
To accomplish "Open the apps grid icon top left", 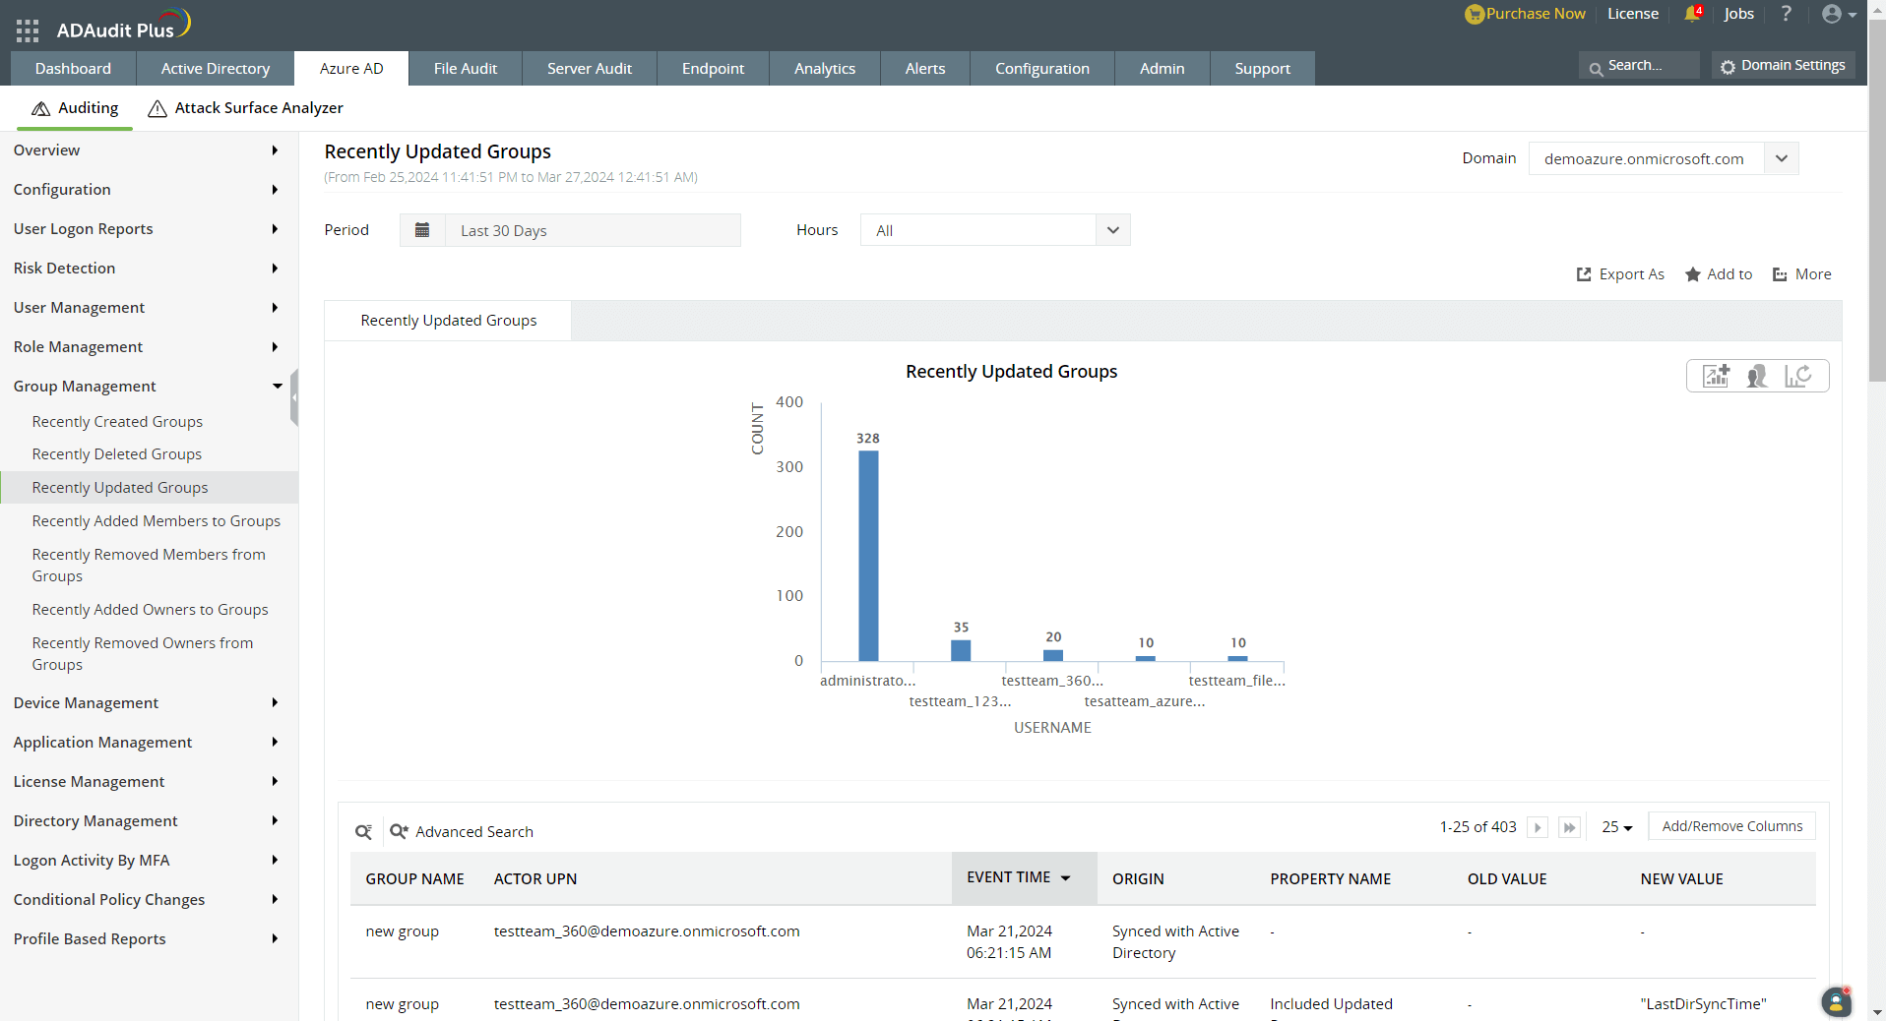I will (x=27, y=30).
